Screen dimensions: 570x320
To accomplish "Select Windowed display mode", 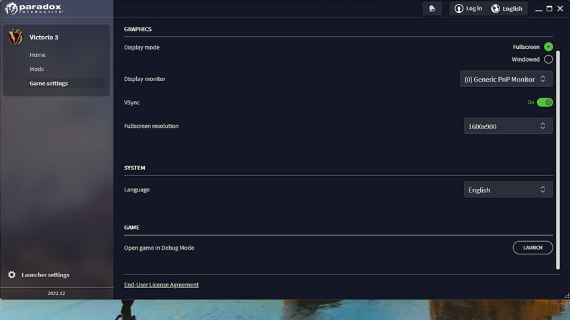I will (x=549, y=60).
